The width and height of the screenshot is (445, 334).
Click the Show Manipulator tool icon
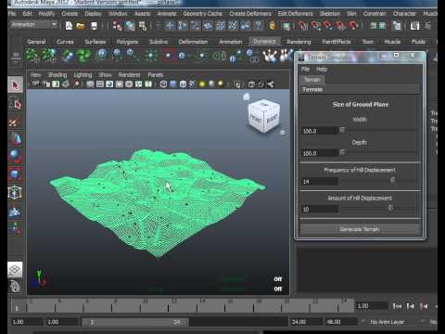pyautogui.click(x=15, y=228)
